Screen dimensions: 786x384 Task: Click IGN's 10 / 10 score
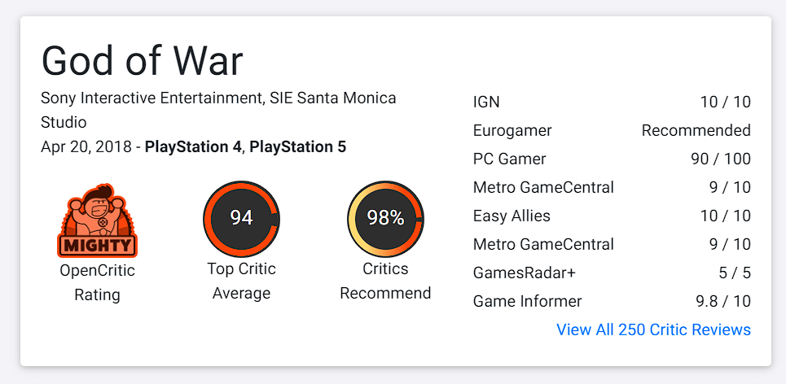(725, 102)
